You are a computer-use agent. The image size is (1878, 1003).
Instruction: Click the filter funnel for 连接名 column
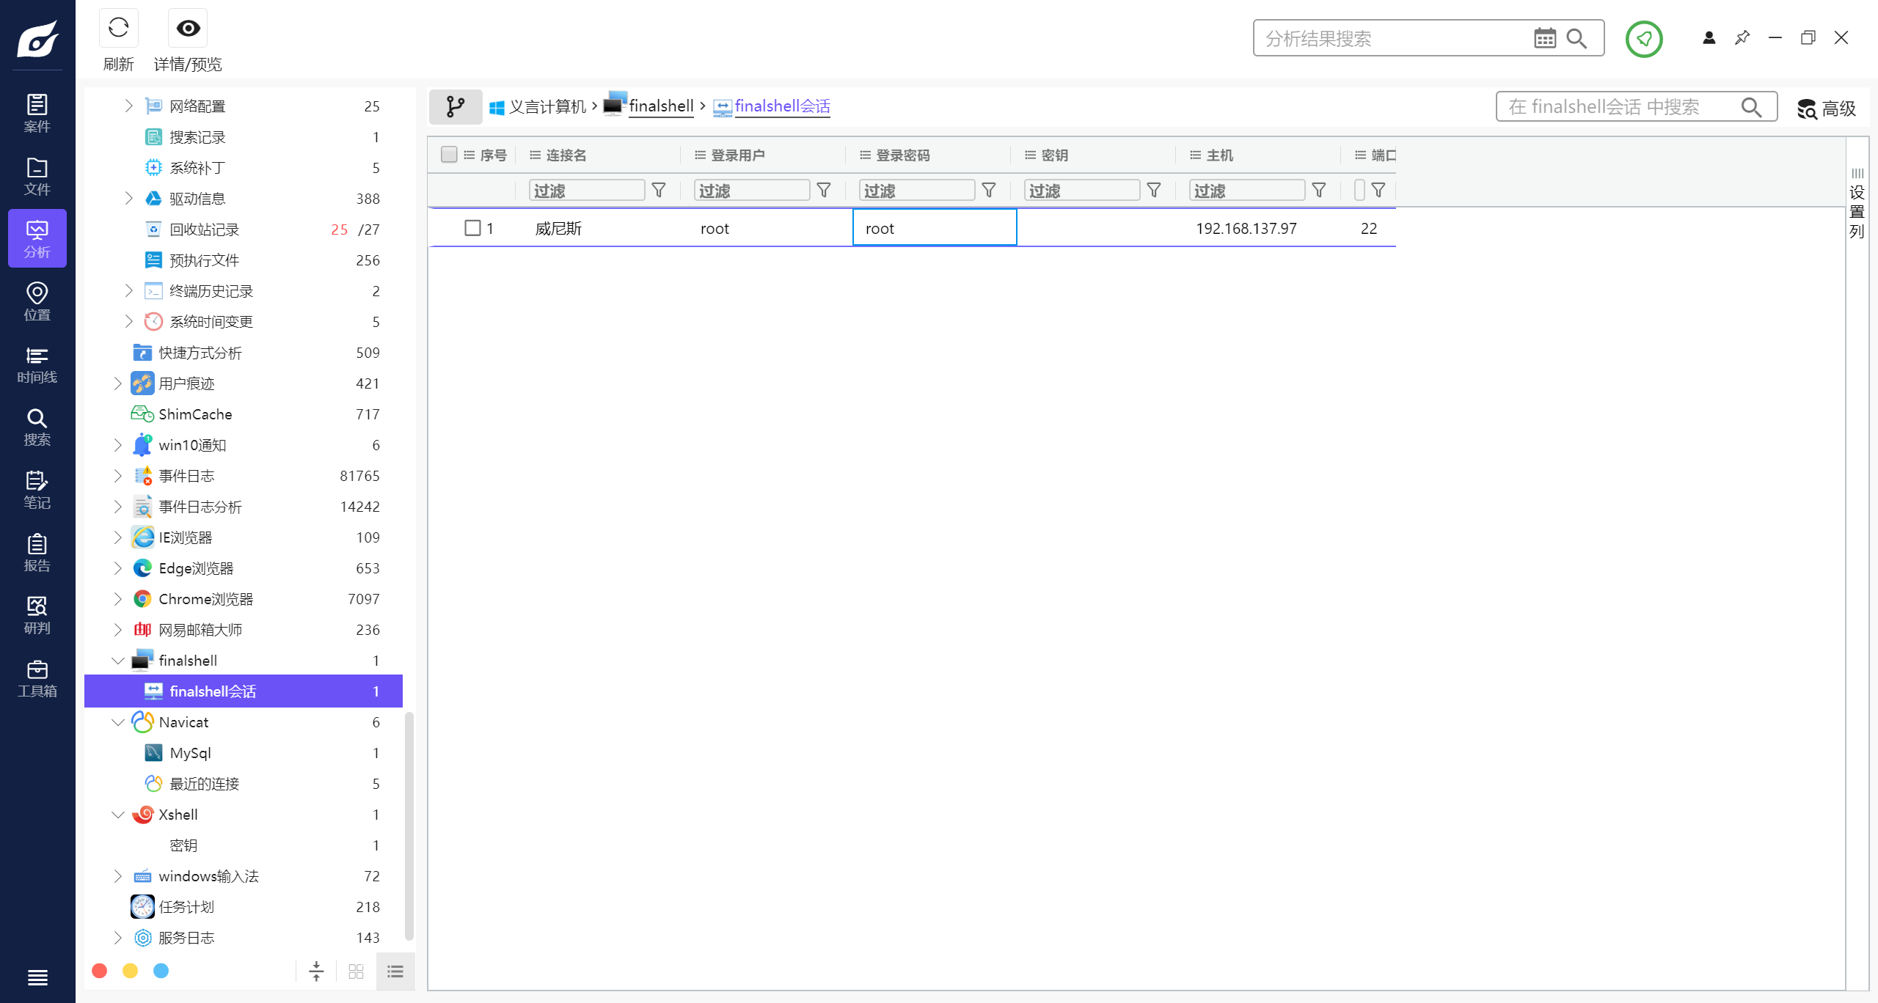(x=658, y=191)
